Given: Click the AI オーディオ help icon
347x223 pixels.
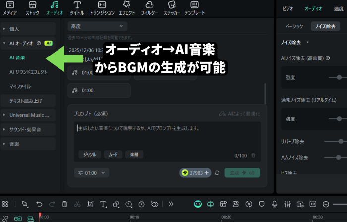Looking at the screenshot, I should (x=39, y=43).
